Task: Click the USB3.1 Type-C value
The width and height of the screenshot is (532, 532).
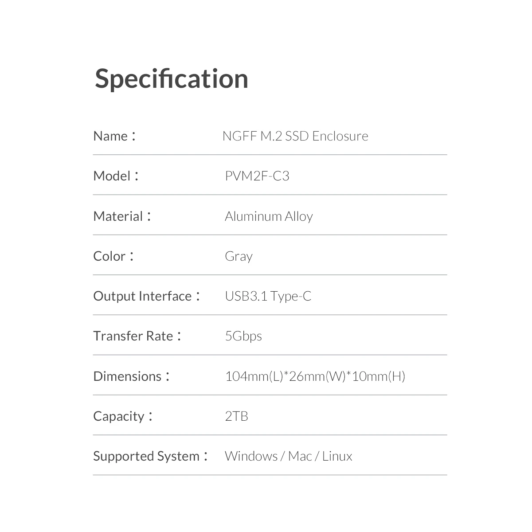Action: [x=268, y=296]
